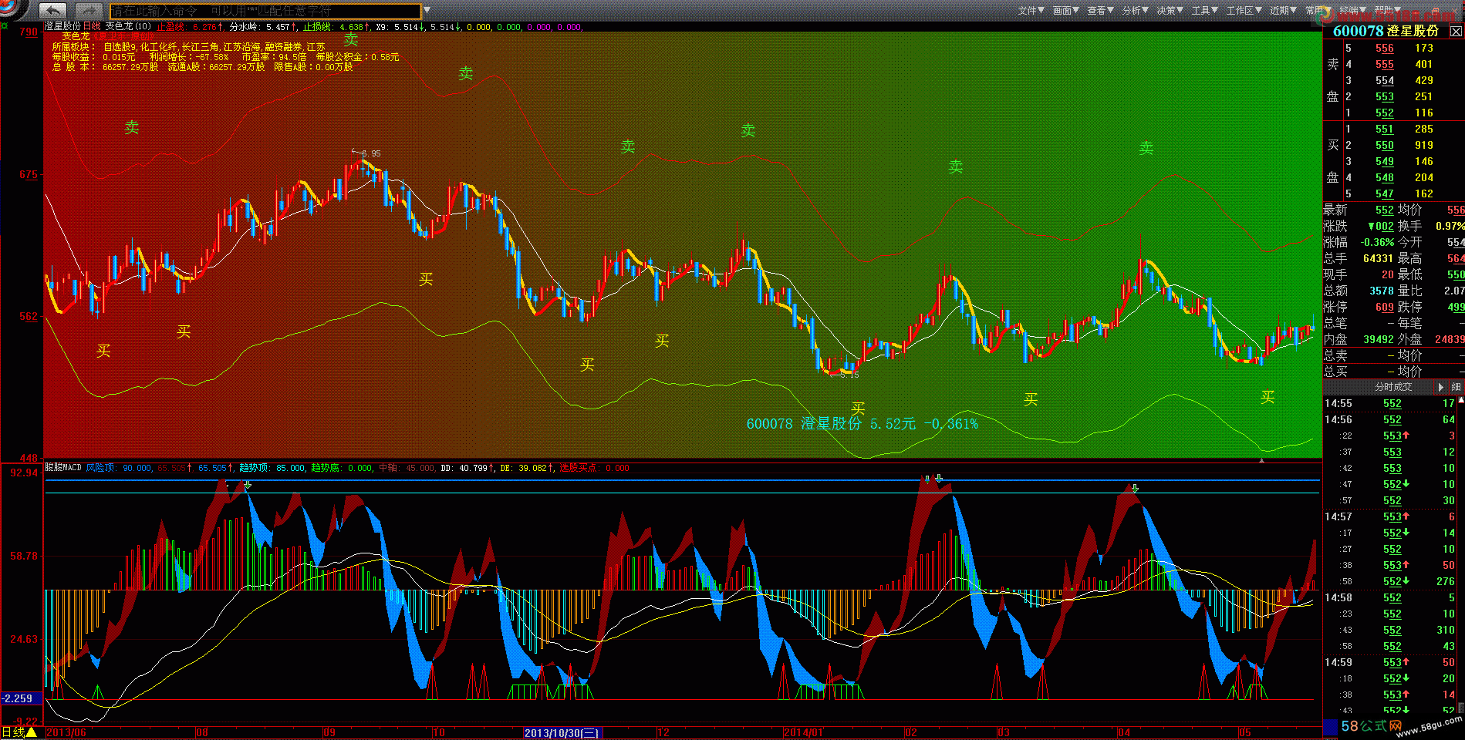Click the chart resize triangle above MACD panel right
This screenshot has height=740, width=1465.
click(x=1262, y=460)
